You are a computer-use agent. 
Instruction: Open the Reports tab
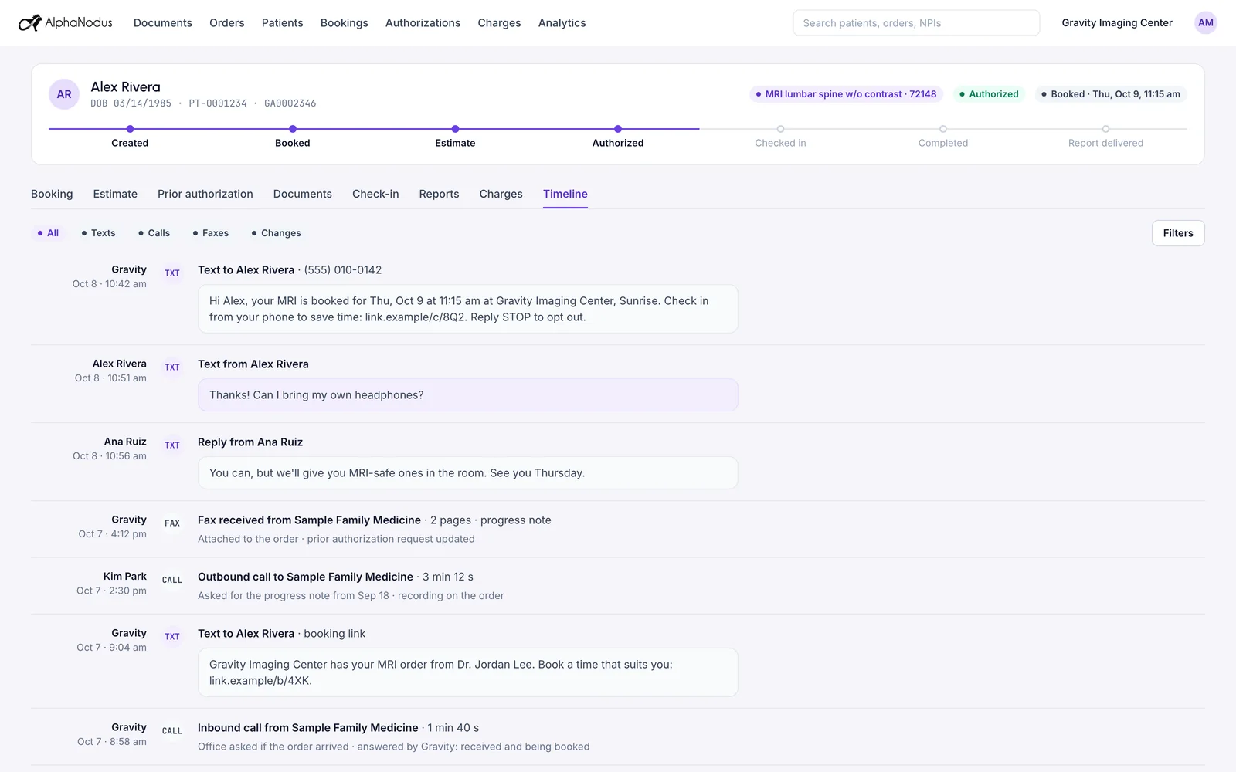tap(440, 194)
